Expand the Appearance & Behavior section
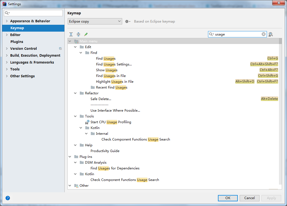The width and height of the screenshot is (287, 206). pyautogui.click(x=7, y=21)
